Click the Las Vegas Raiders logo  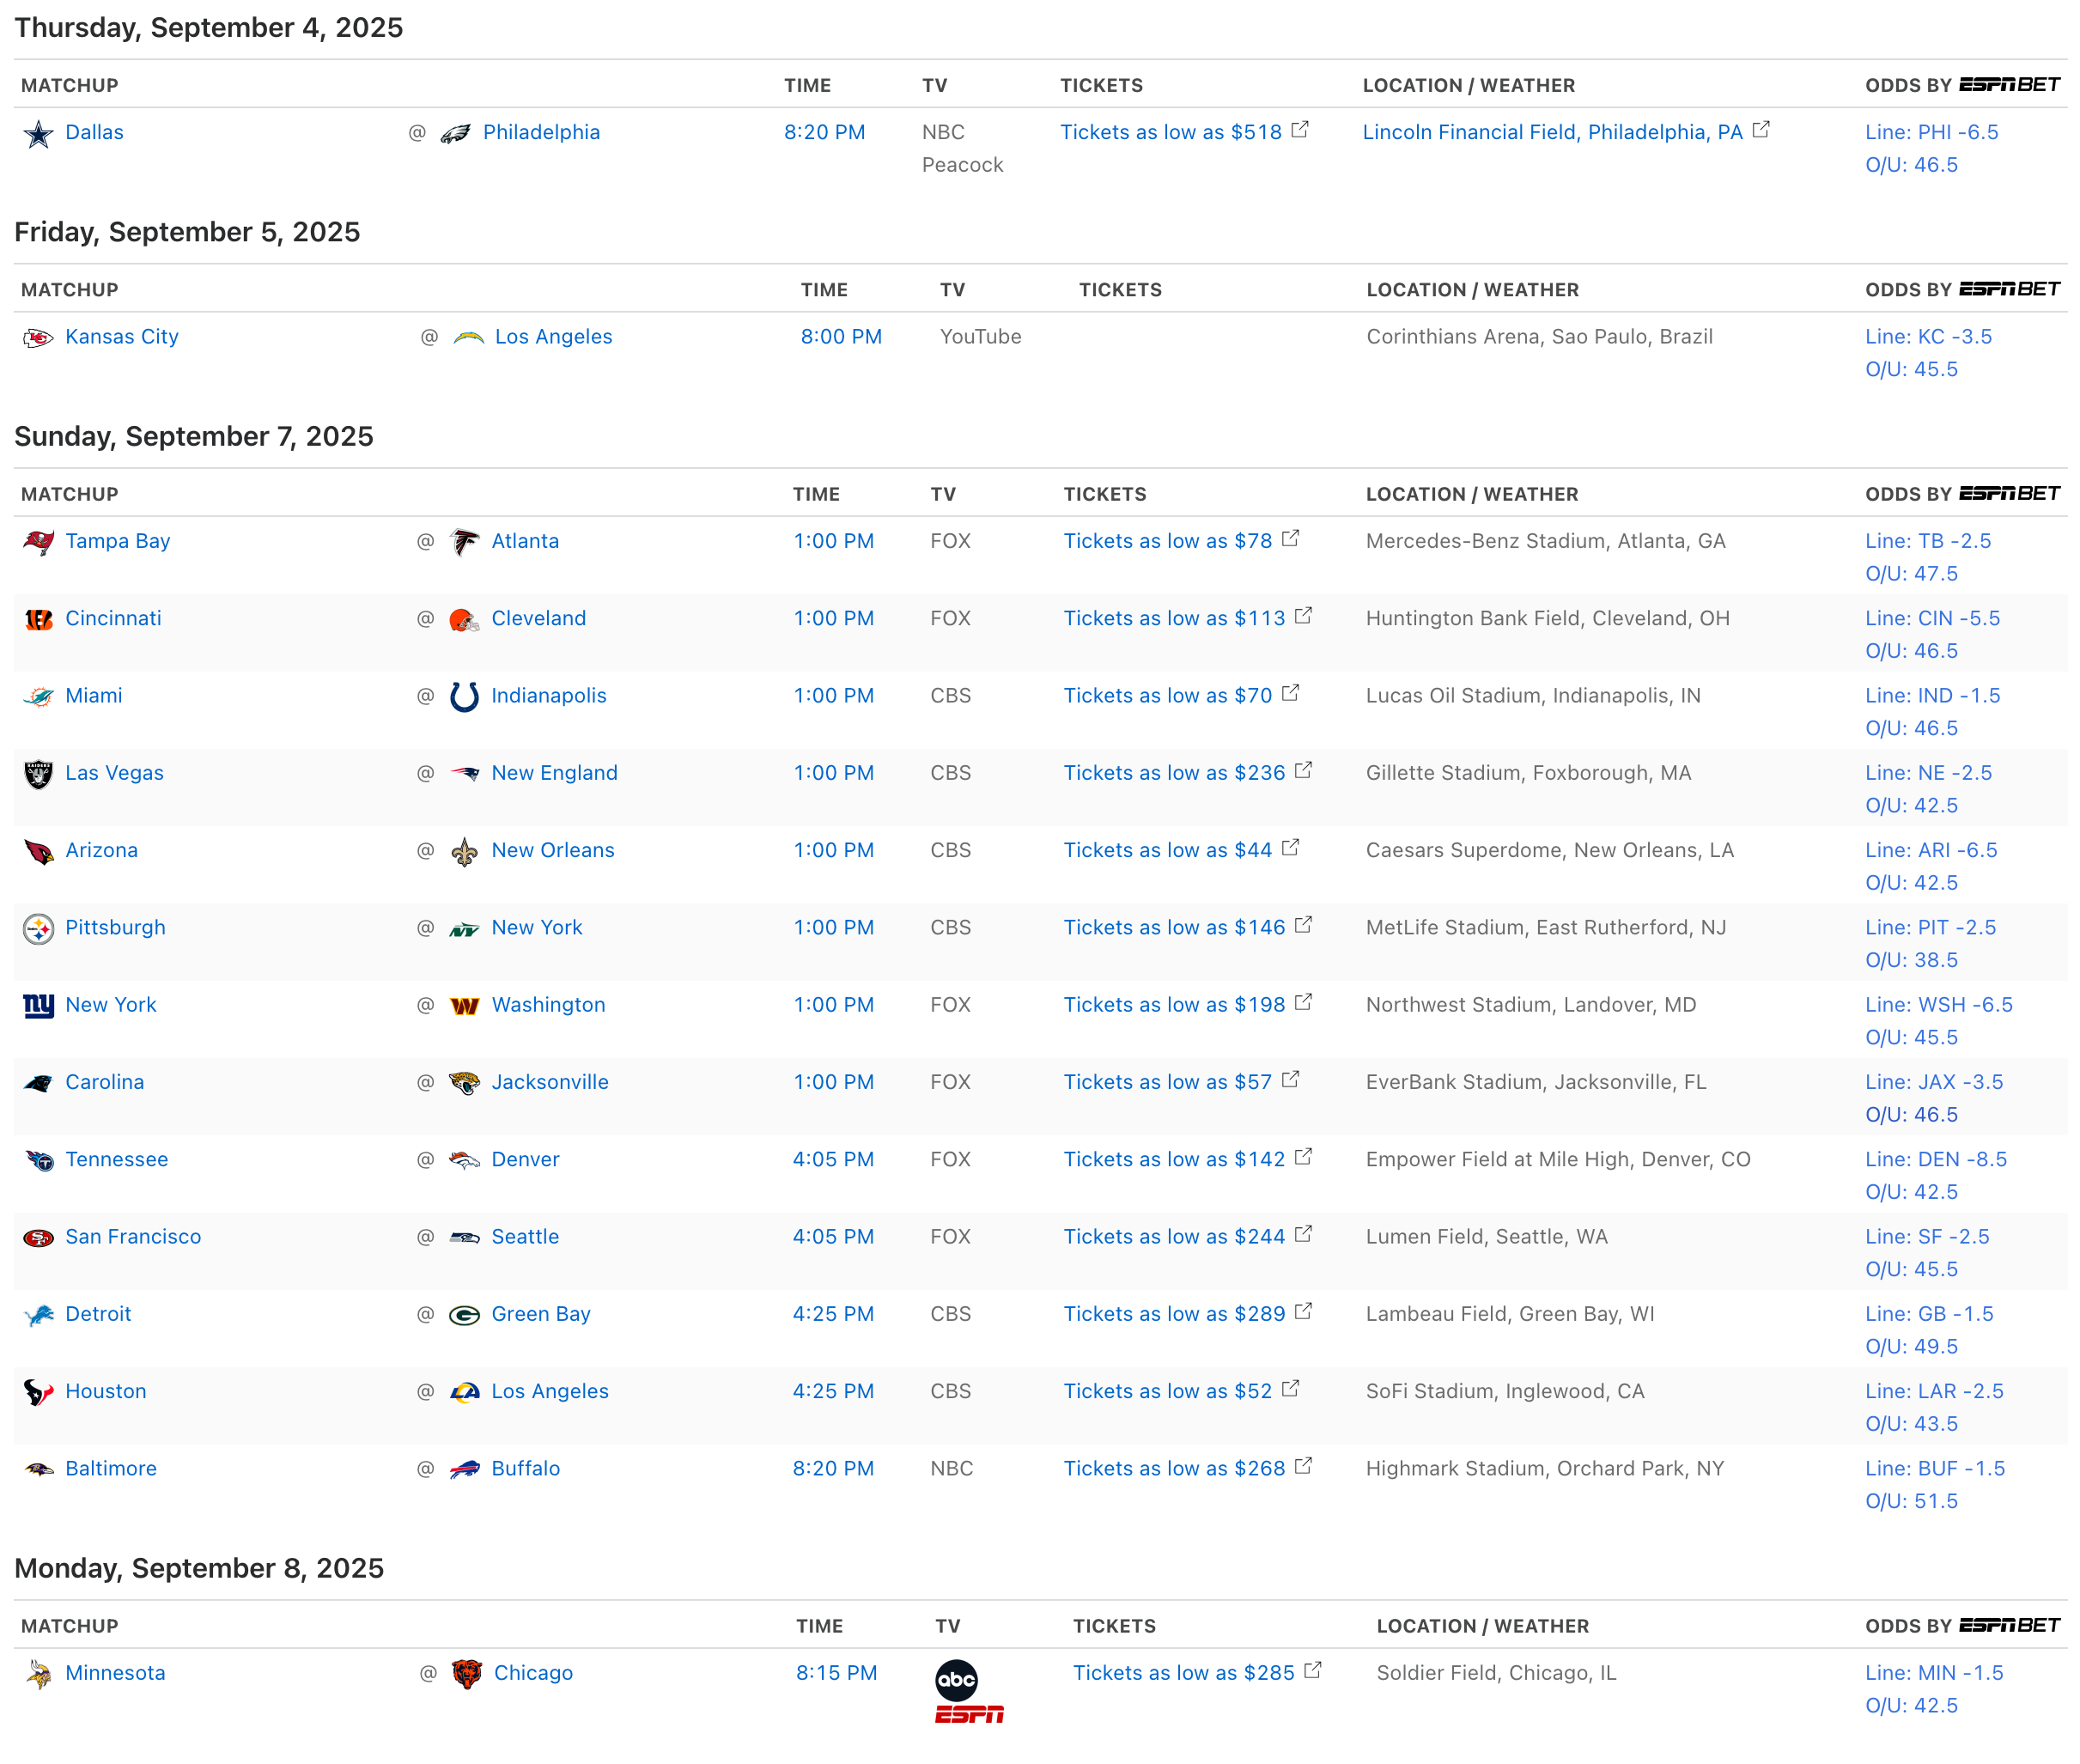pos(38,774)
